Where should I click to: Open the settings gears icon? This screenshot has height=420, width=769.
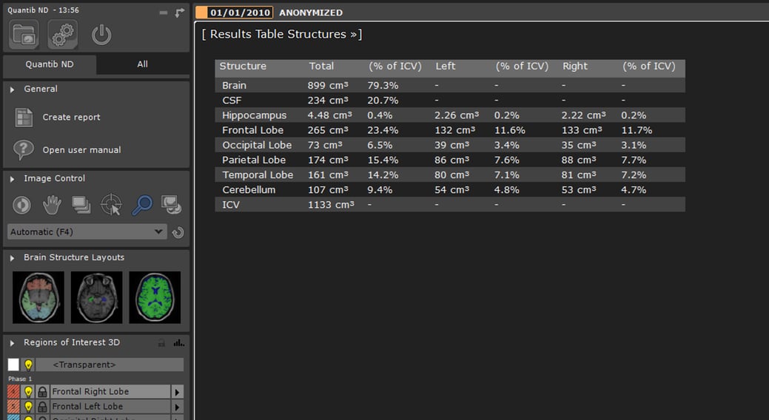pos(63,35)
